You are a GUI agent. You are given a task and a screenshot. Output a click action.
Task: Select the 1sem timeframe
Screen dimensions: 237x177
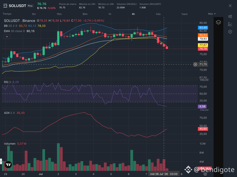[x=184, y=14]
